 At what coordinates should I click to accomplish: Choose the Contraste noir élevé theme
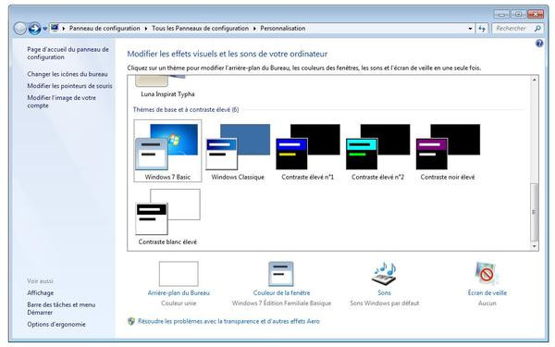[448, 151]
